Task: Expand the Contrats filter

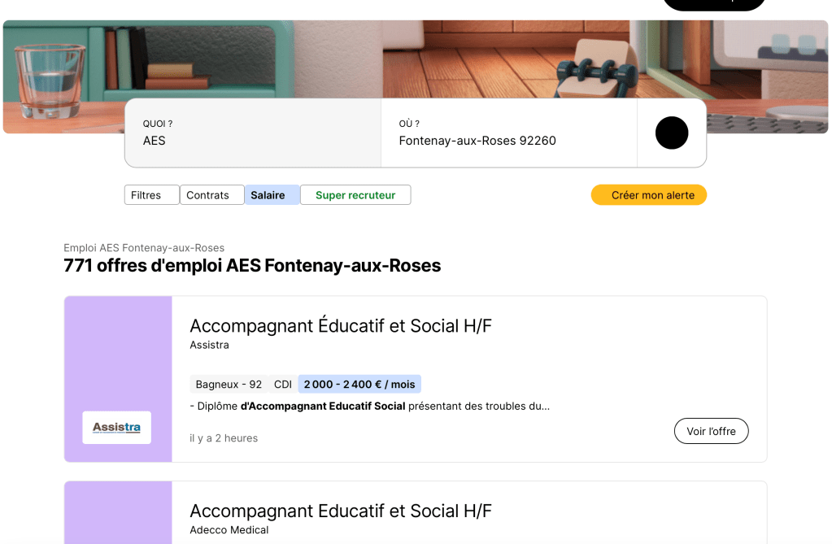Action: 211,195
